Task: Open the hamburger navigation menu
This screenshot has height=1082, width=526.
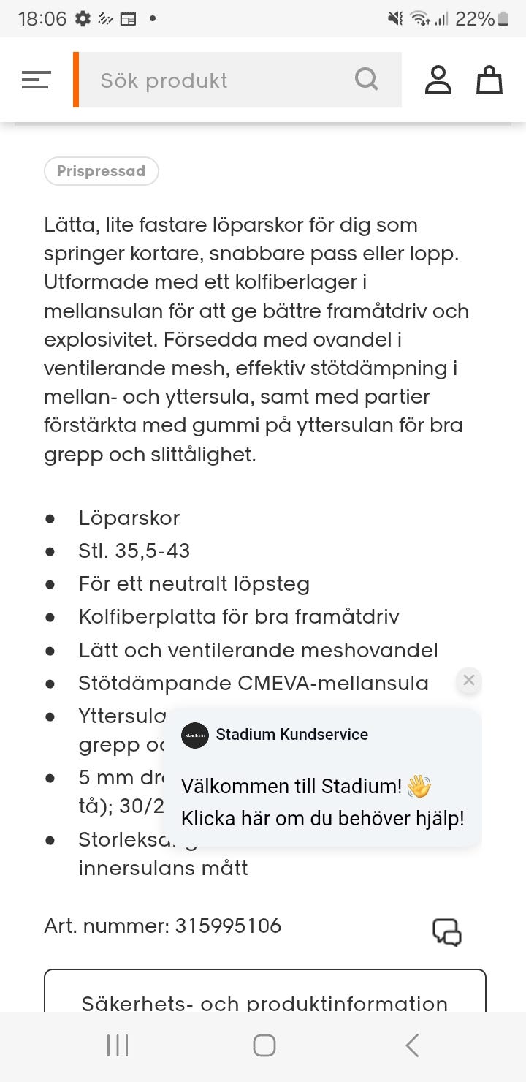Action: tap(35, 80)
